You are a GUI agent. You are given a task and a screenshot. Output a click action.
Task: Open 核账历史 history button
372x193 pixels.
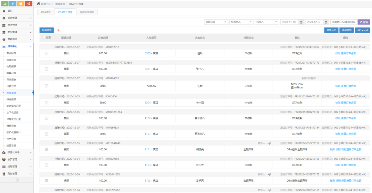(331, 30)
